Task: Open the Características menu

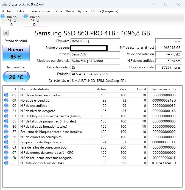Action: [x=40, y=11]
